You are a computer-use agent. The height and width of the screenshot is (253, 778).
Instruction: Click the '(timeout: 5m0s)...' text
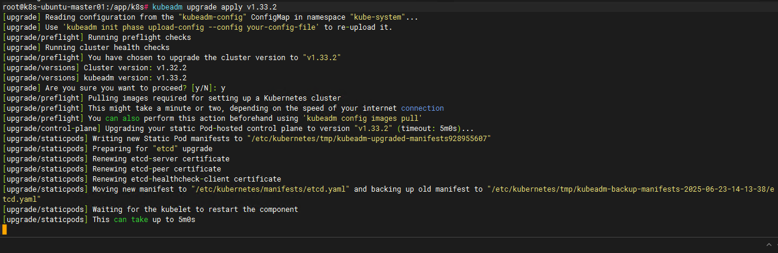coord(436,128)
